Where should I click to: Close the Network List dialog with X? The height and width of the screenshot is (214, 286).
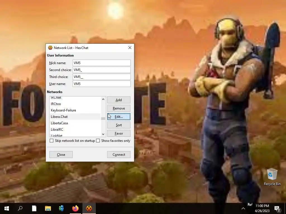130,48
